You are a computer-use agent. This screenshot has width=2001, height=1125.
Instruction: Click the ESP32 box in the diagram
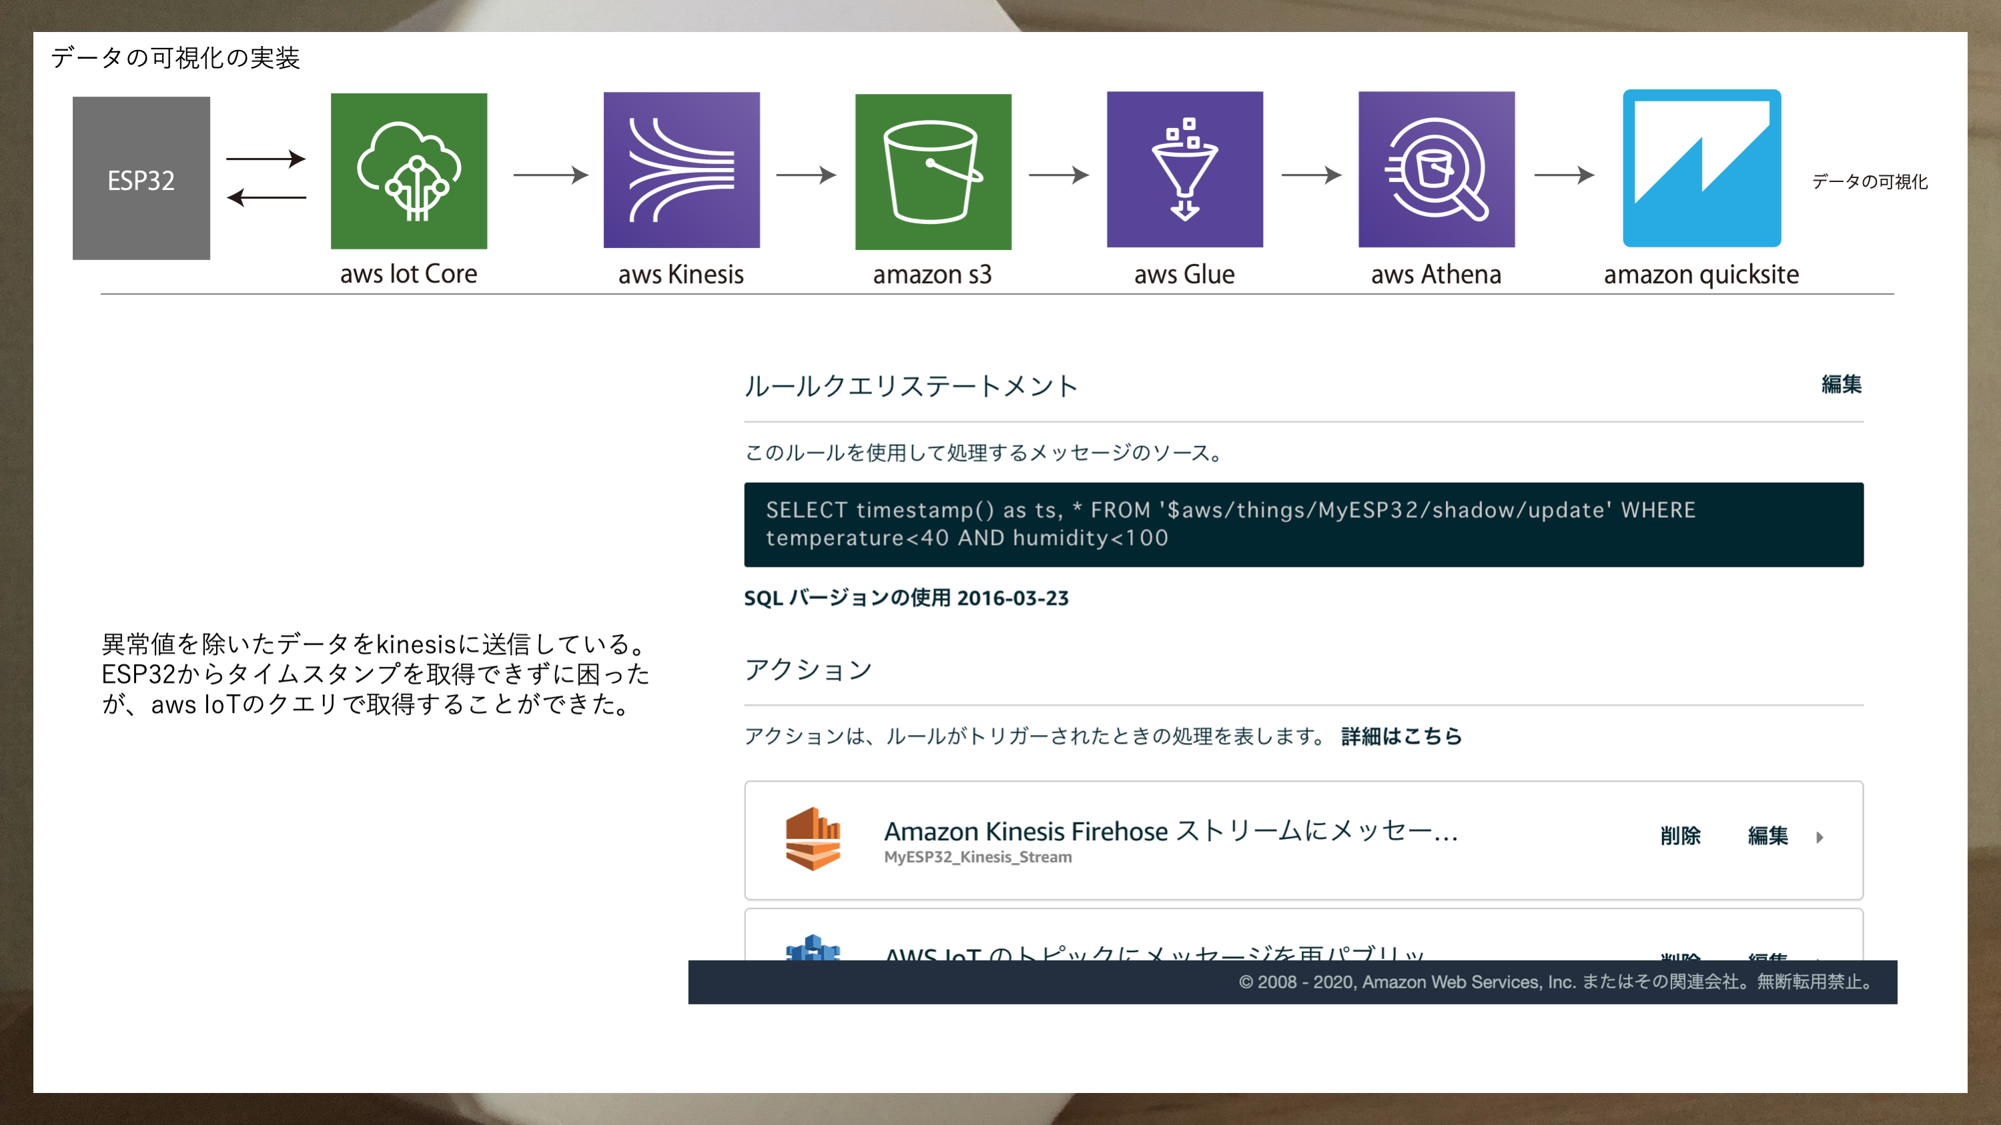tap(141, 180)
